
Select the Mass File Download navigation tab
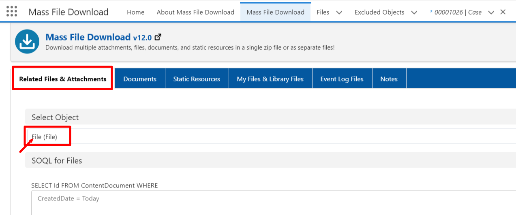pyautogui.click(x=275, y=12)
